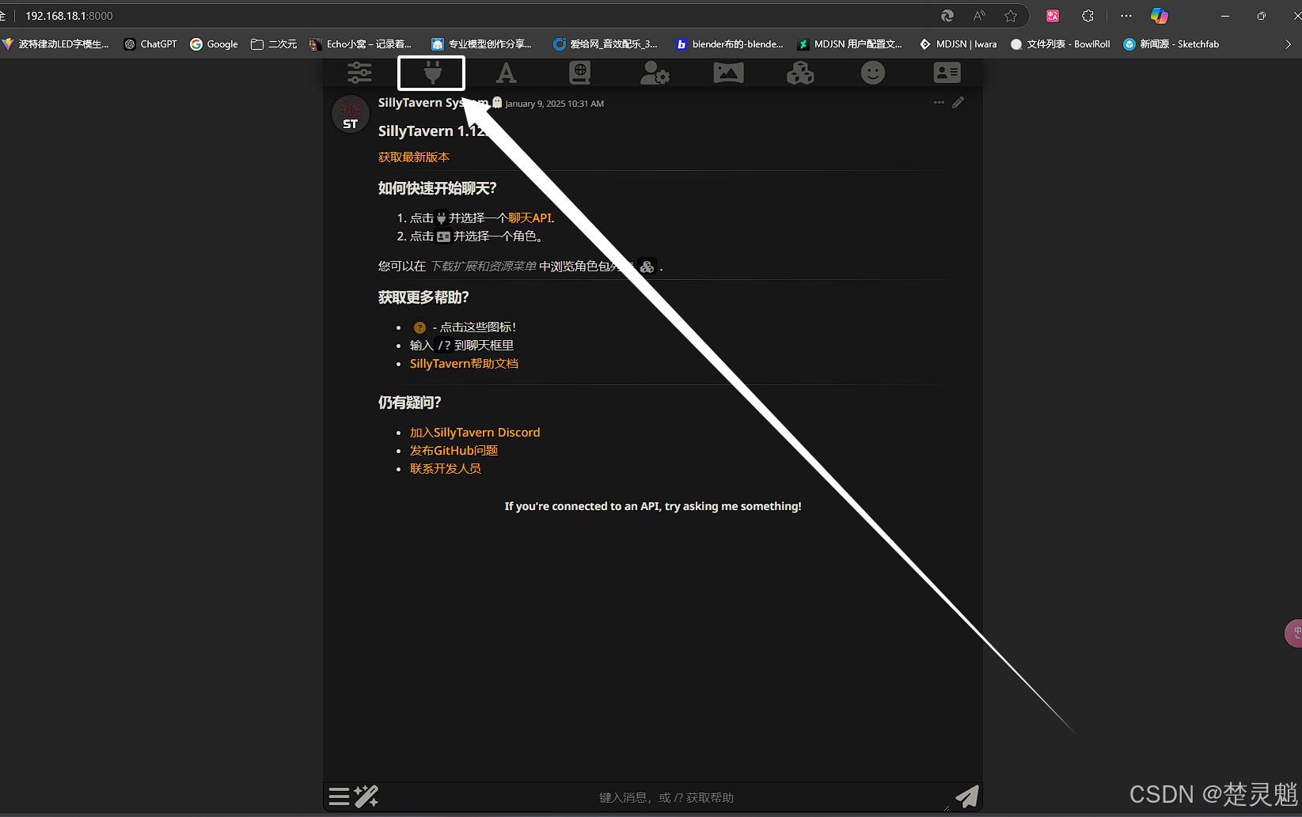1302x817 pixels.
Task: Open AI response formatting (A) panel
Action: coord(506,73)
